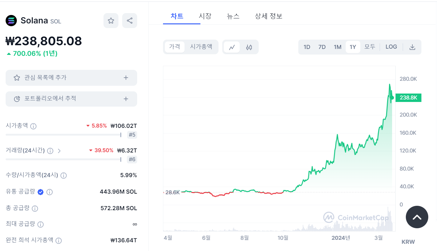Click the scroll-to-top arrow button
The height and width of the screenshot is (251, 437).
pos(417,217)
